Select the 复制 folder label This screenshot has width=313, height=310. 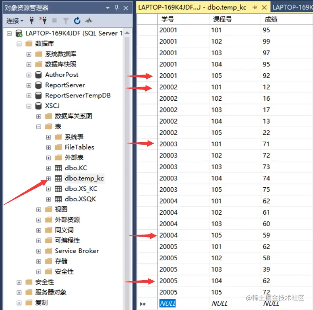click(41, 303)
